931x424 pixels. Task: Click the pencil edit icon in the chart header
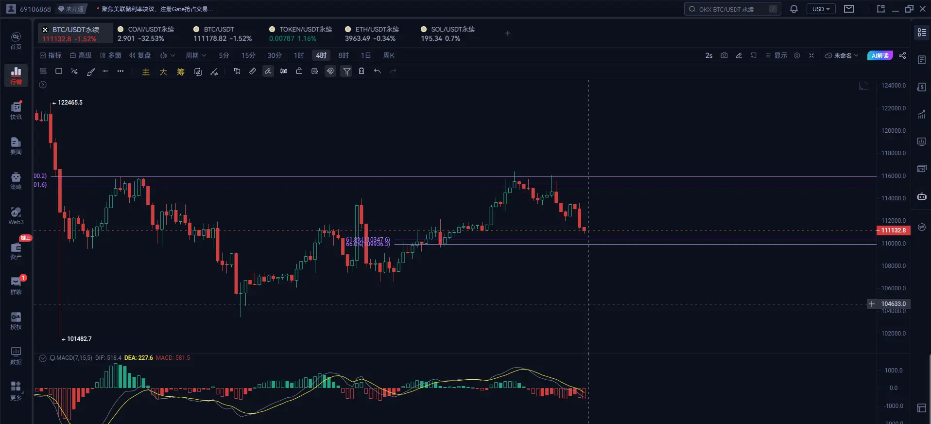pos(739,55)
